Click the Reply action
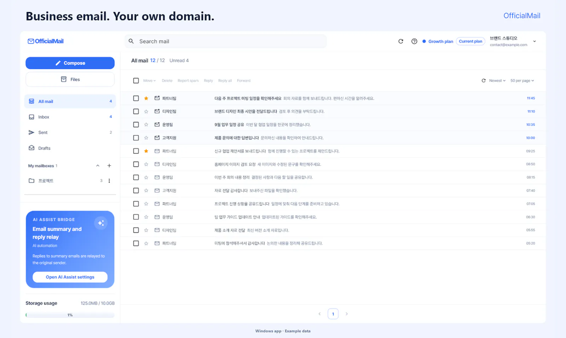 coord(208,81)
